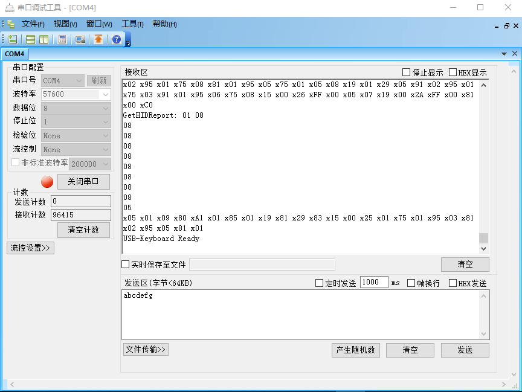Close the COM4 document tab
522x392 pixels.
click(x=515, y=54)
